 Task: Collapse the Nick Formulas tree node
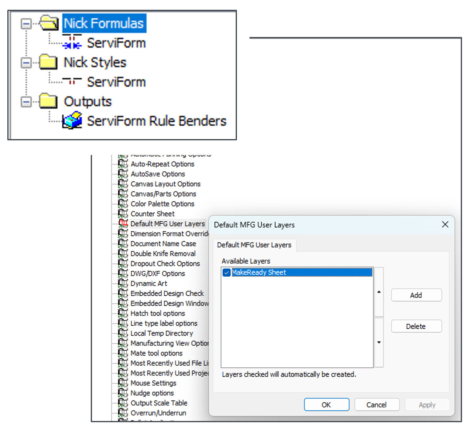click(26, 24)
